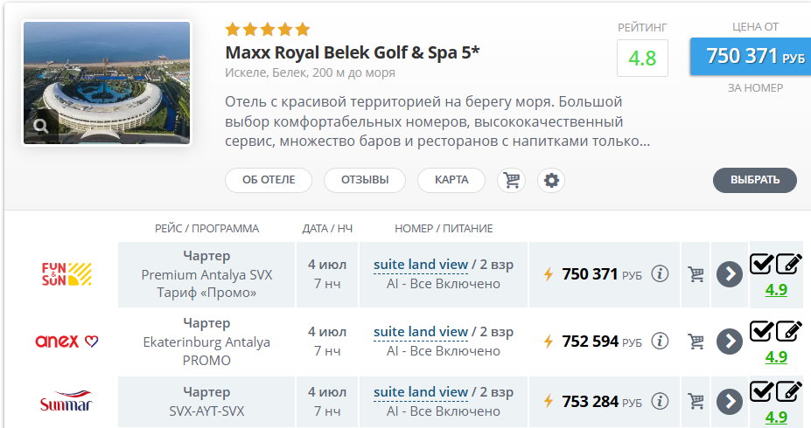Screen dimensions: 811x428
Task: Add the Sunmar offer to cart
Action: click(x=696, y=402)
